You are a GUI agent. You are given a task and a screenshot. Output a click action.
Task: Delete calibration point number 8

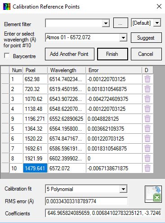click(x=147, y=158)
